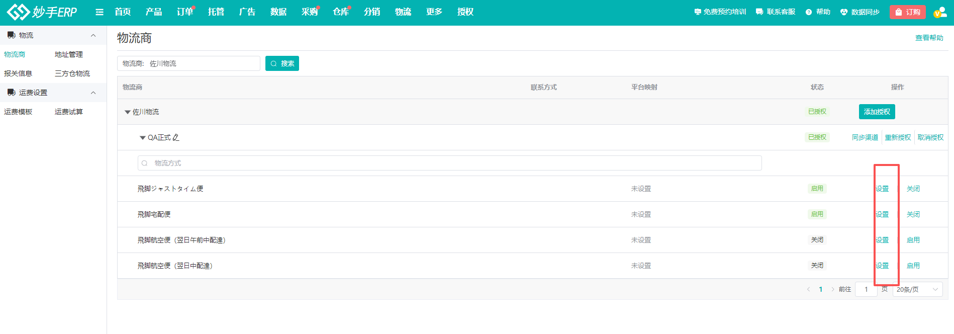Open the user avatar icon
This screenshot has height=334, width=954.
pyautogui.click(x=939, y=13)
